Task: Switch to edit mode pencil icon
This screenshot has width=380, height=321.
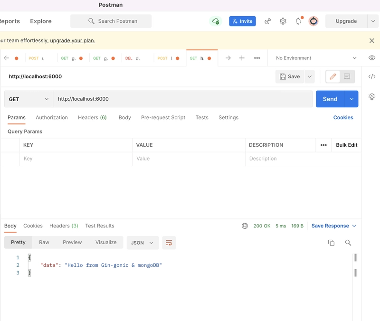Action: tap(333, 76)
